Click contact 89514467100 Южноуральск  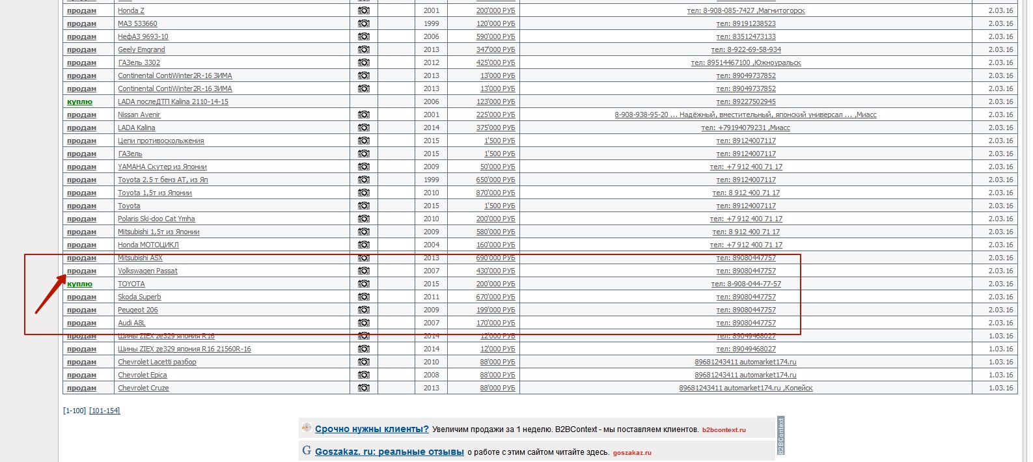(x=746, y=62)
